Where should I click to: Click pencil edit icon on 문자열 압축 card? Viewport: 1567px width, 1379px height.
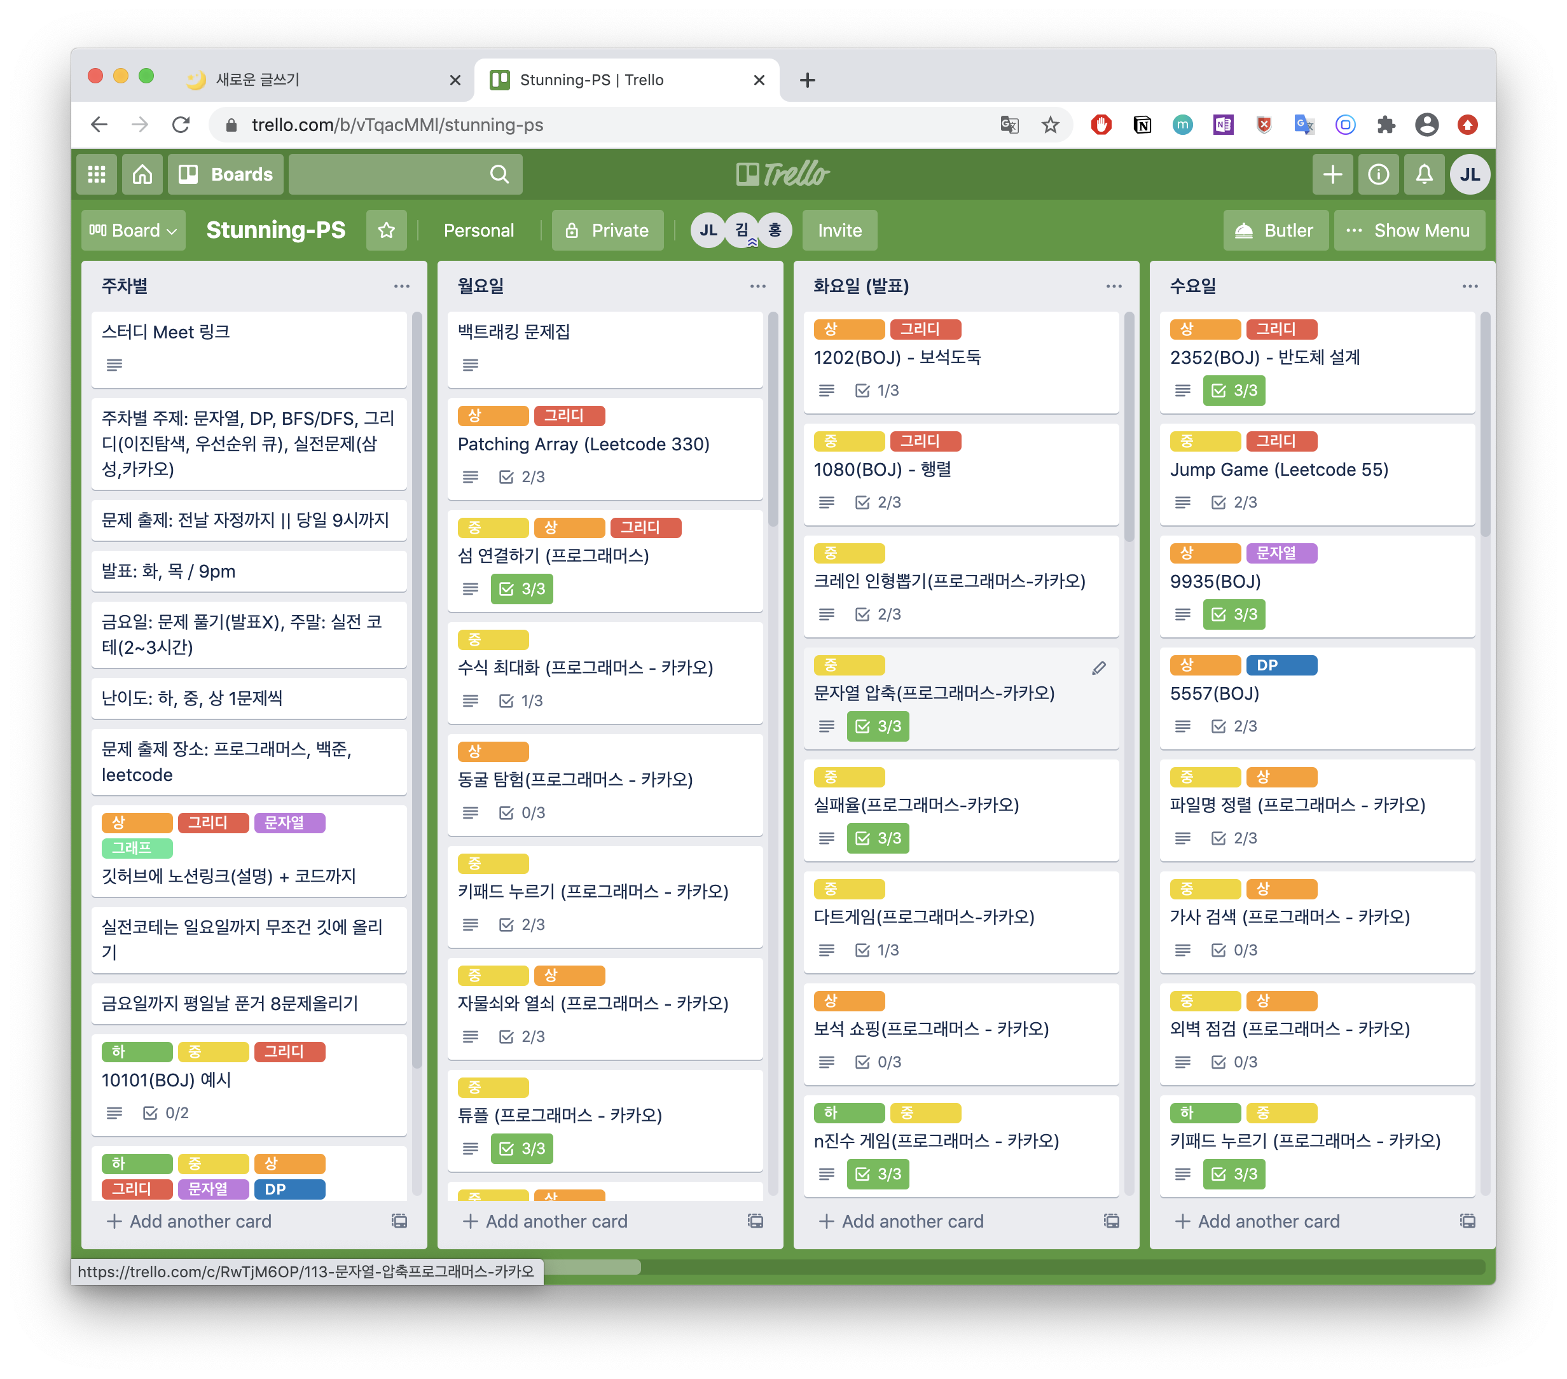pyautogui.click(x=1098, y=668)
